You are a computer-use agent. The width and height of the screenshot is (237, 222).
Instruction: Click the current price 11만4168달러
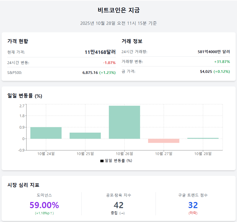(x=100, y=52)
